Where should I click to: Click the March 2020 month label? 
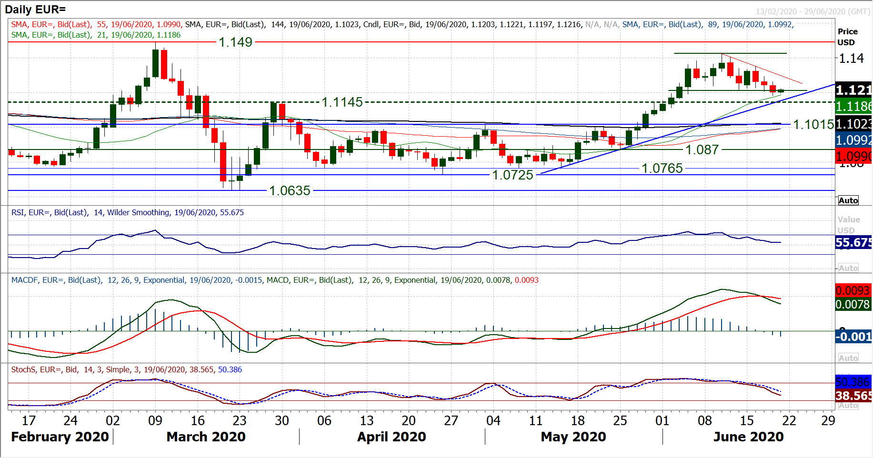coord(206,437)
